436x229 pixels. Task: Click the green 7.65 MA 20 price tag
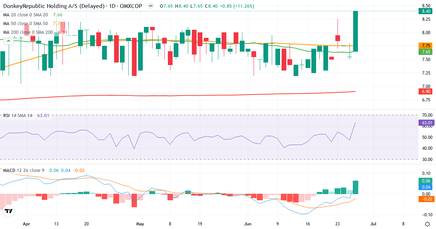pos(426,52)
